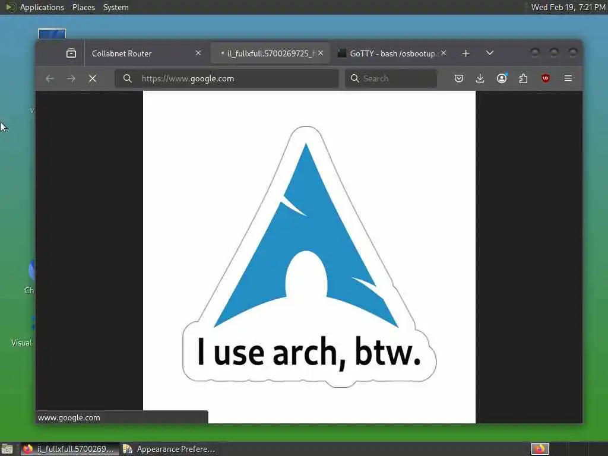Open the uBlock Origin popup
608x456 pixels.
(546, 78)
